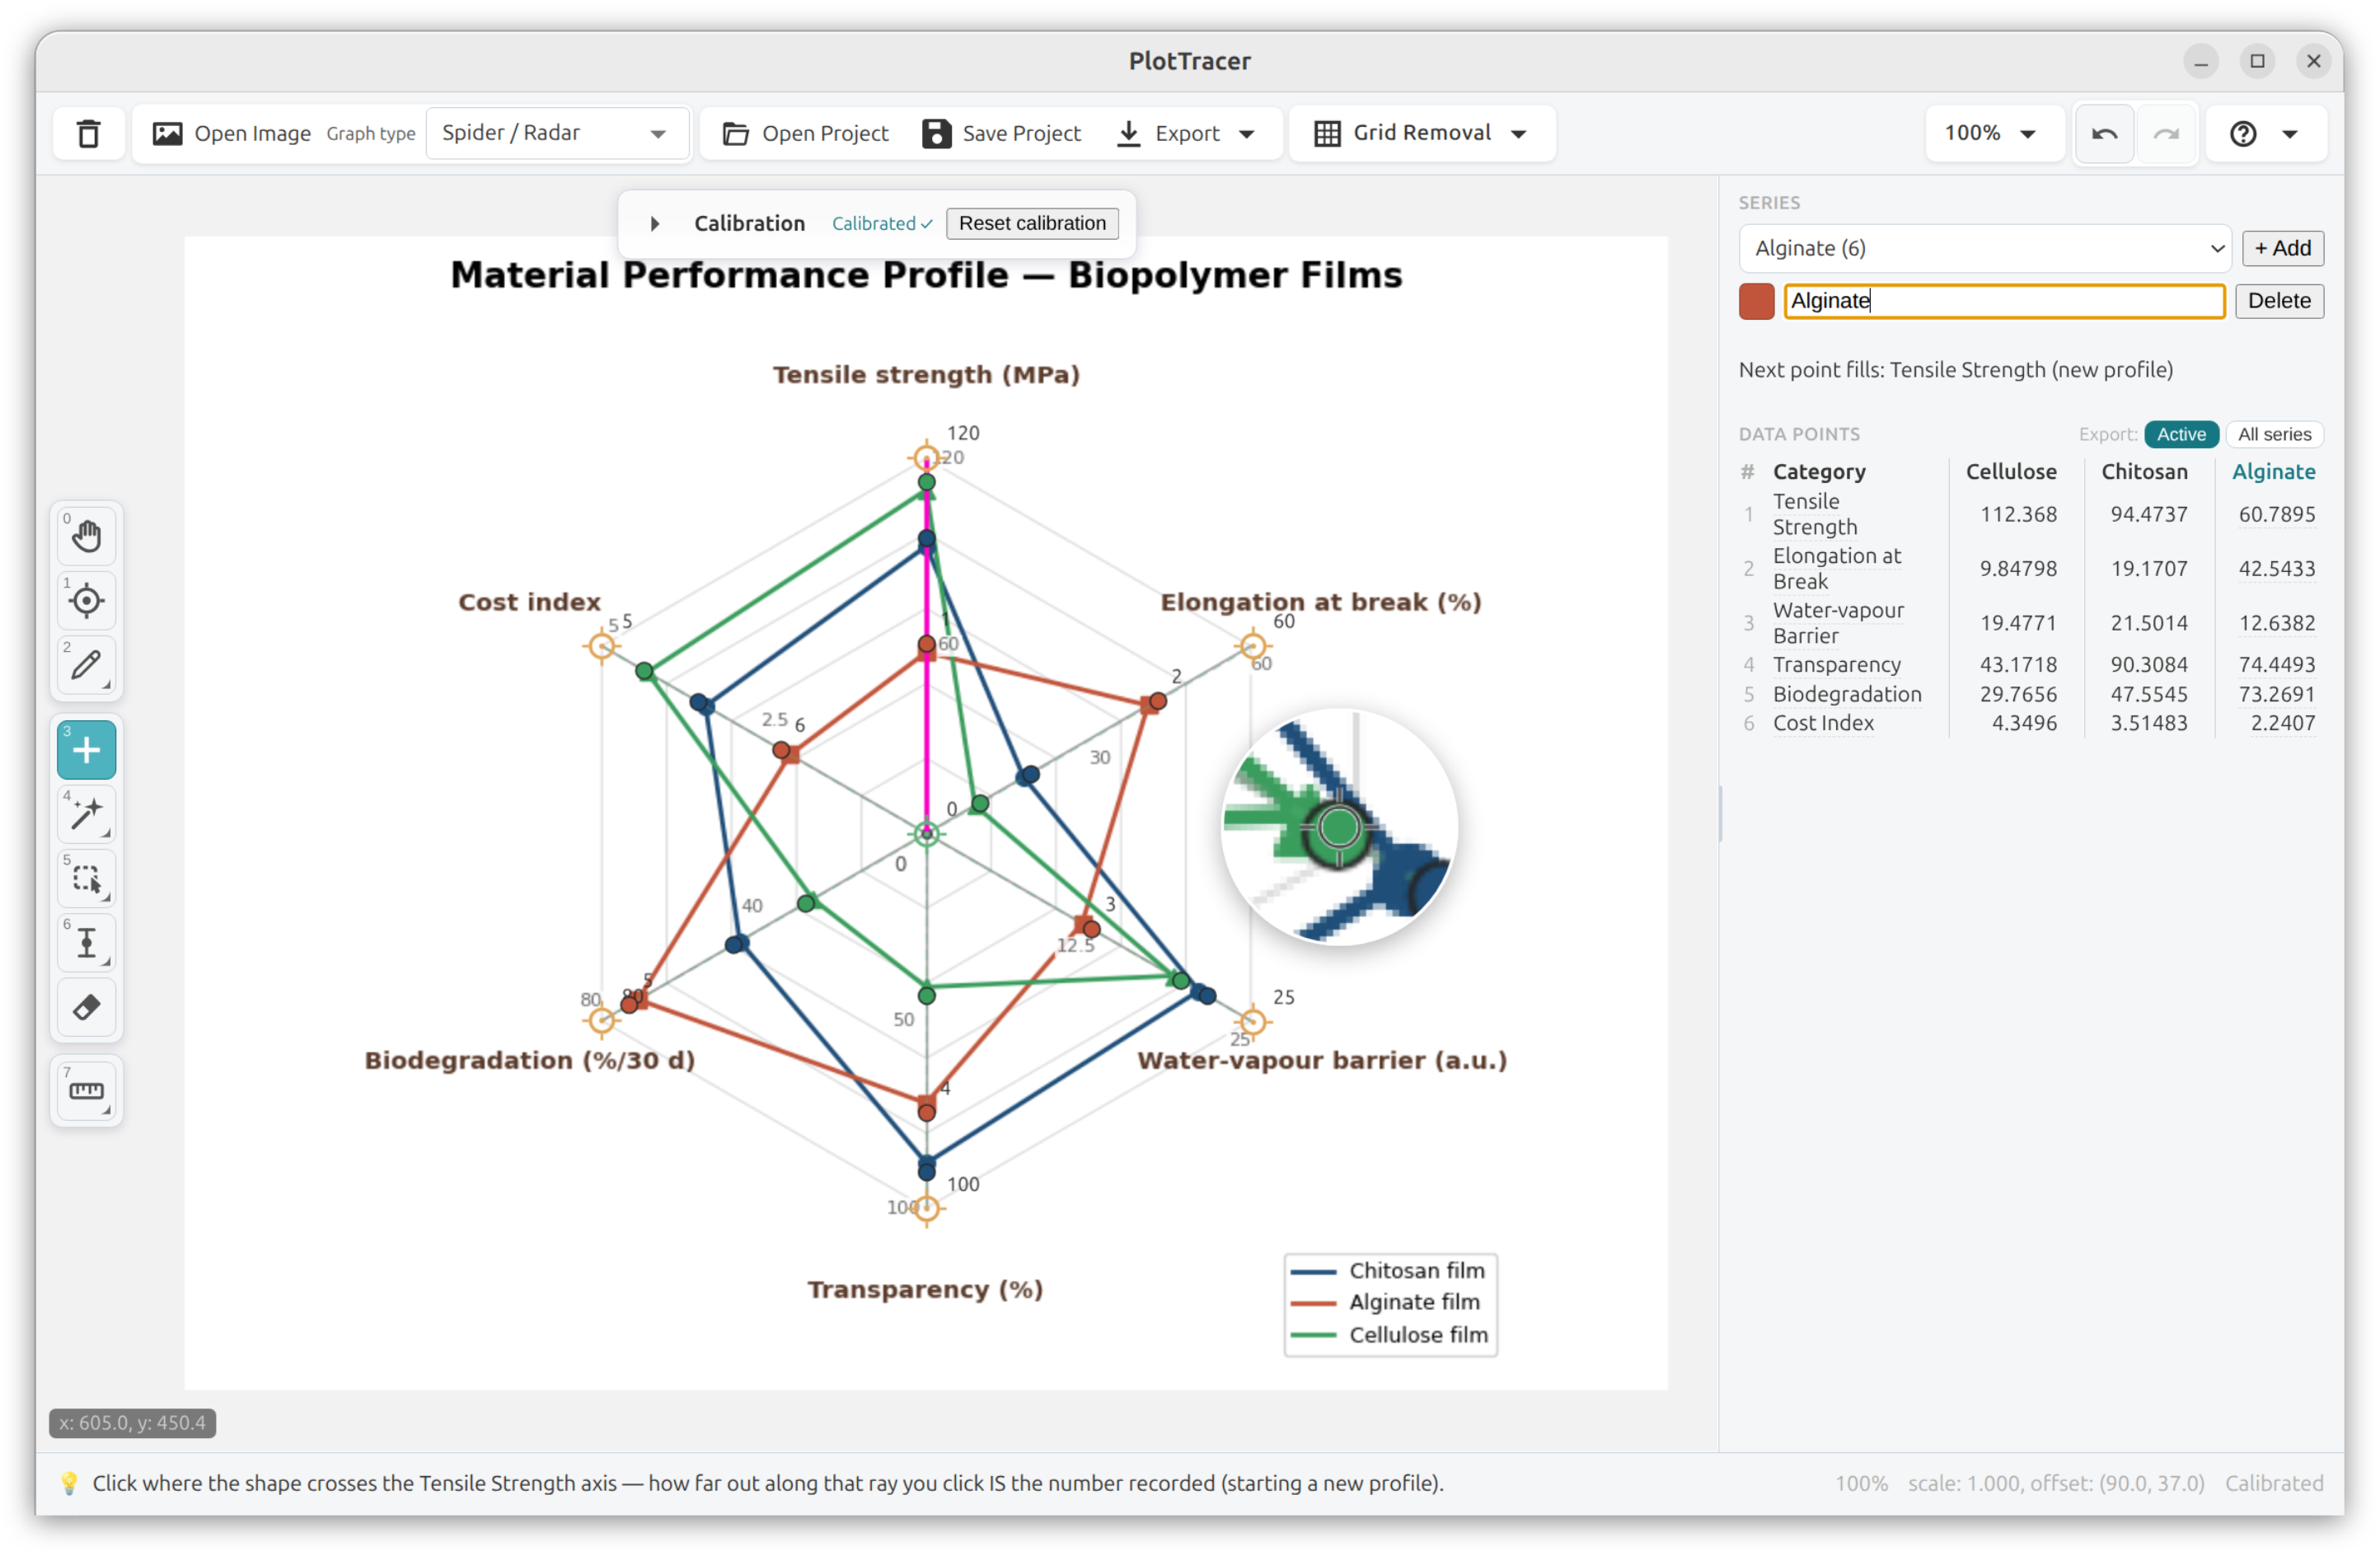Screen dimensions: 2380x1556
Task: Open the Graph type Spider / Radar dropdown
Action: click(x=557, y=133)
